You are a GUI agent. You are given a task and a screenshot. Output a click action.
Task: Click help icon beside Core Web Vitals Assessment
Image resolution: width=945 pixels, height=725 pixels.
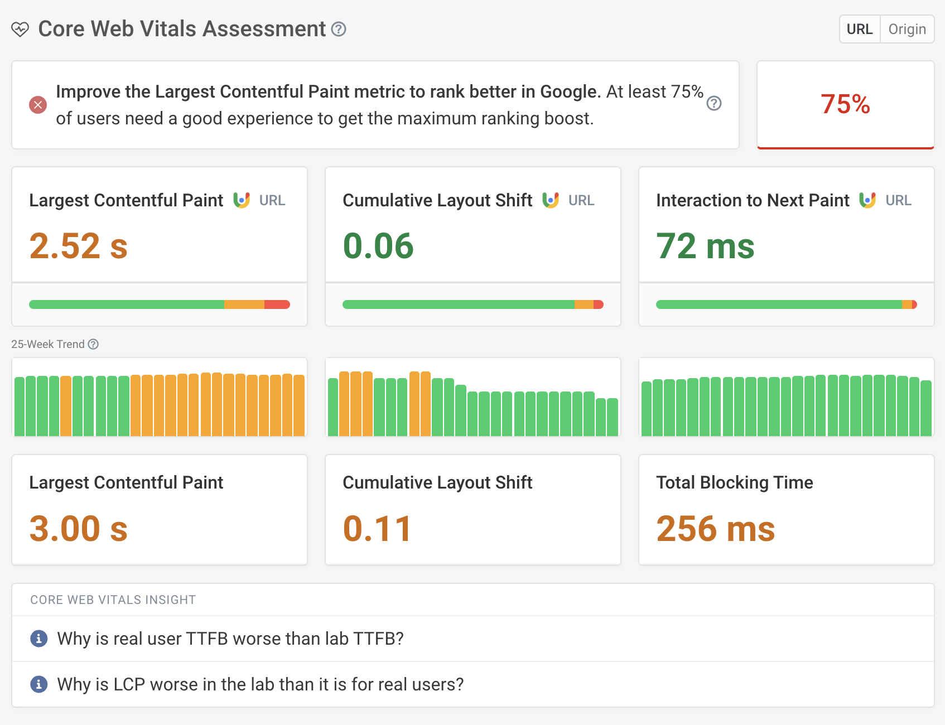click(339, 29)
